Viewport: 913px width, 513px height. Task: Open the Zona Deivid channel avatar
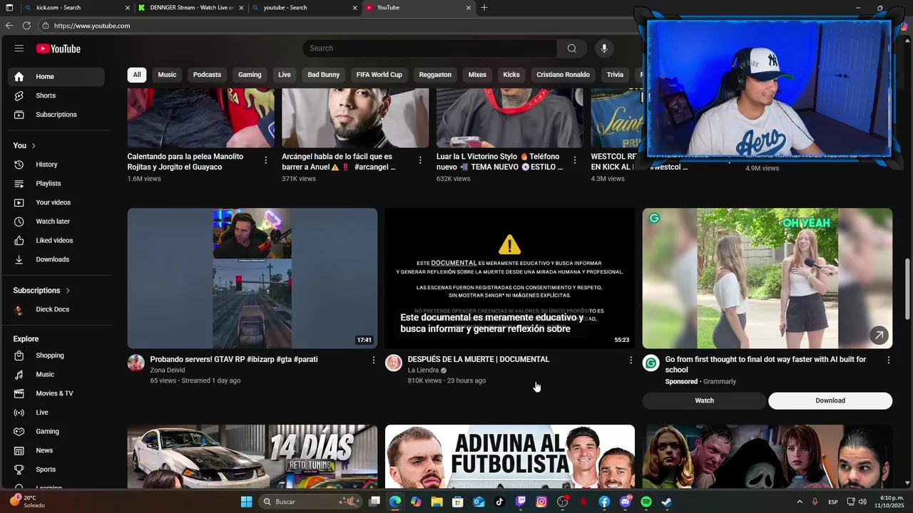click(136, 363)
